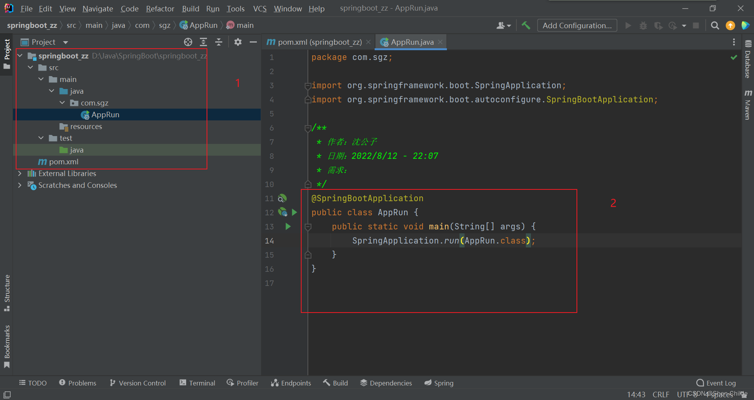754x400 pixels.
Task: Collapse the test folder
Action: point(41,138)
